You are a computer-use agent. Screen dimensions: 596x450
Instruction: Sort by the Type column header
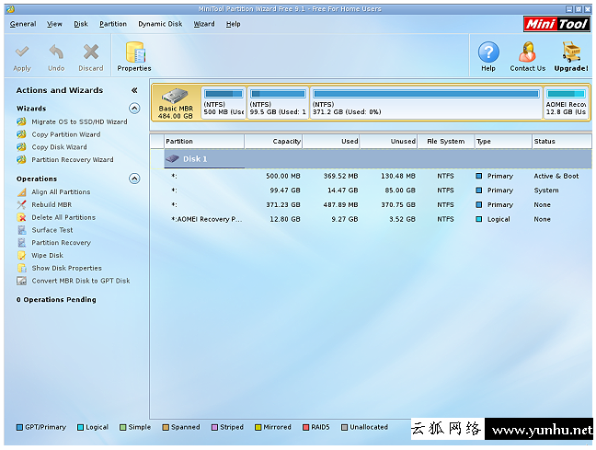pos(503,141)
